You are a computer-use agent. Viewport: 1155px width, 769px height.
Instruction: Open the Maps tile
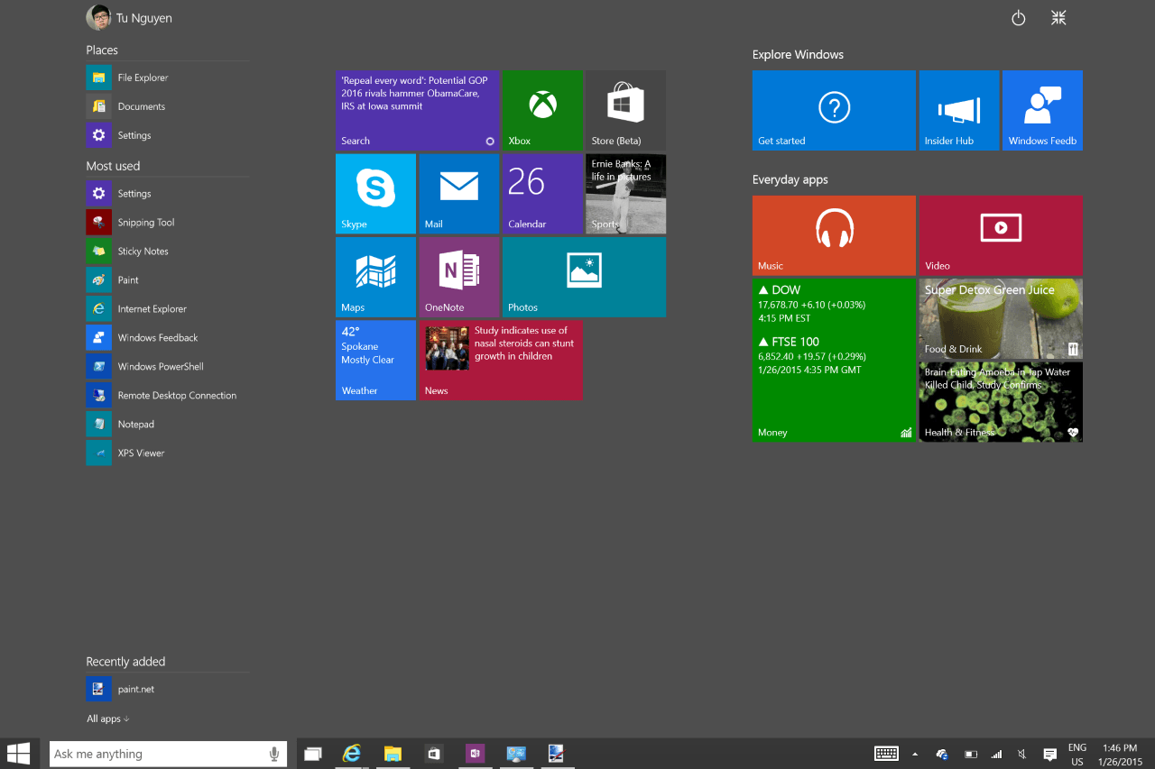(374, 277)
